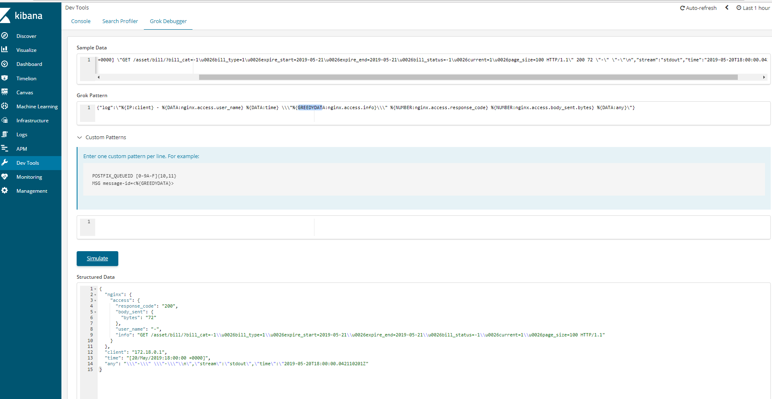The width and height of the screenshot is (772, 399).
Task: Click the "time" value line in output
Action: click(158, 358)
